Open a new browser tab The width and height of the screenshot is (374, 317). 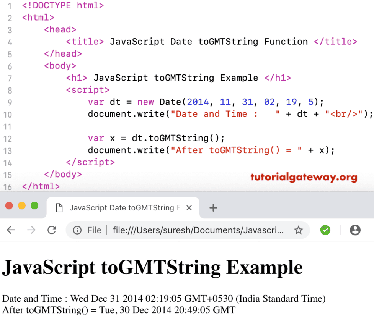pyautogui.click(x=213, y=207)
